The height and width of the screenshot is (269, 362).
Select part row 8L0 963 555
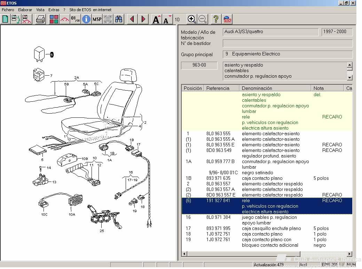(x=267, y=133)
